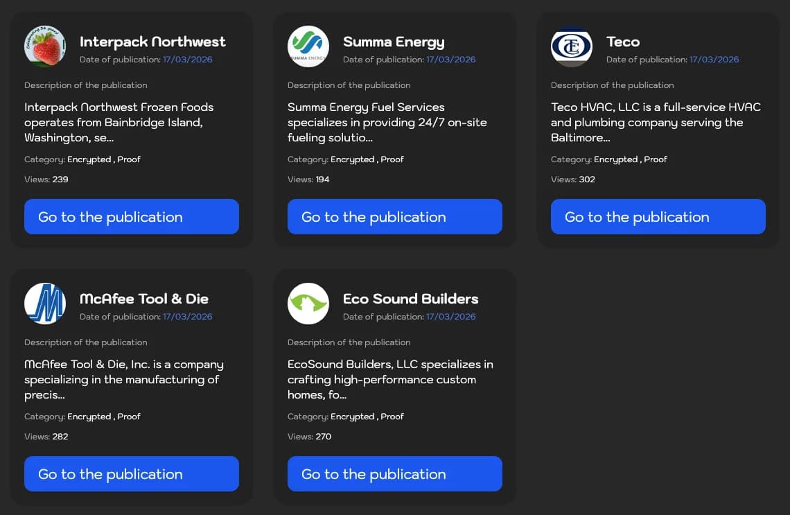This screenshot has height=515, width=790.
Task: Click the Eco Sound Builders description text
Action: (x=390, y=379)
